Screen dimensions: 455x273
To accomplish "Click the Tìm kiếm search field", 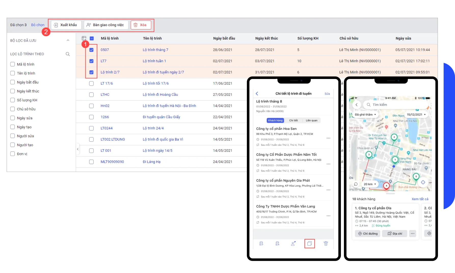I will [395, 105].
